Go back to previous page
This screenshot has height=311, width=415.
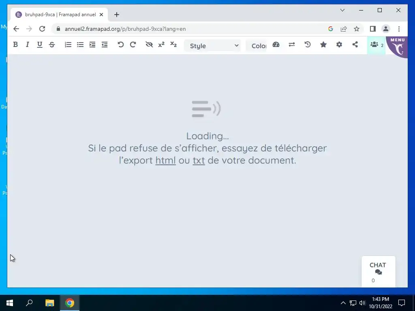pos(16,29)
